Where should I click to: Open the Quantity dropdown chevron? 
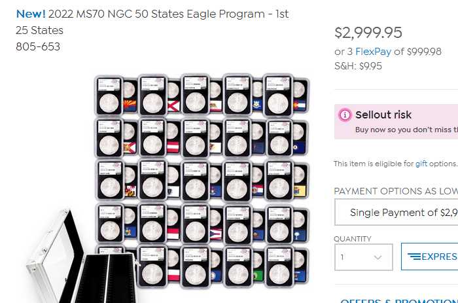click(378, 257)
